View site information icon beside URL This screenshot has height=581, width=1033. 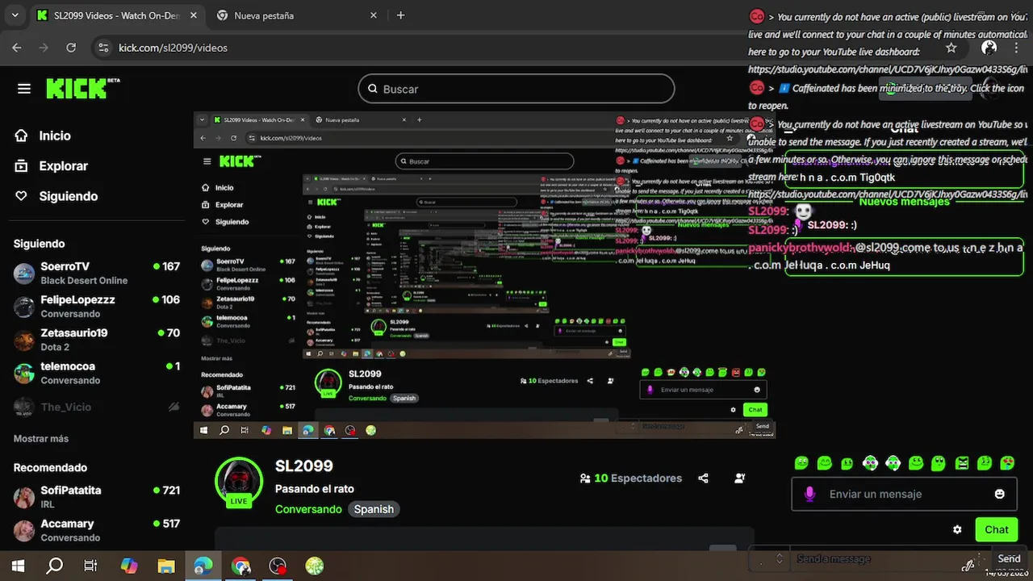click(102, 48)
